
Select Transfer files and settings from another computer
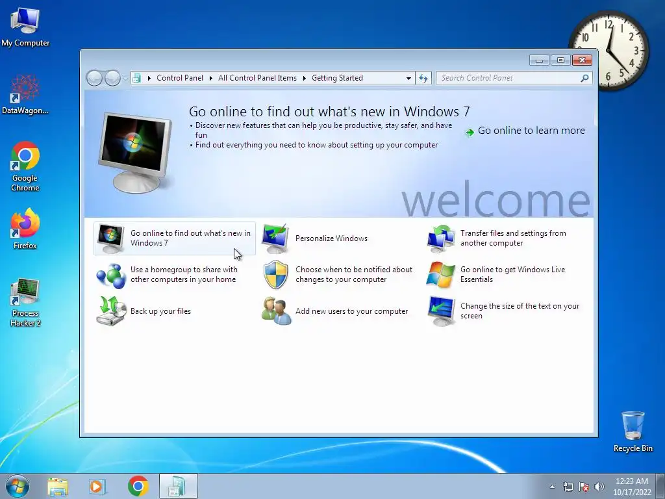click(513, 238)
